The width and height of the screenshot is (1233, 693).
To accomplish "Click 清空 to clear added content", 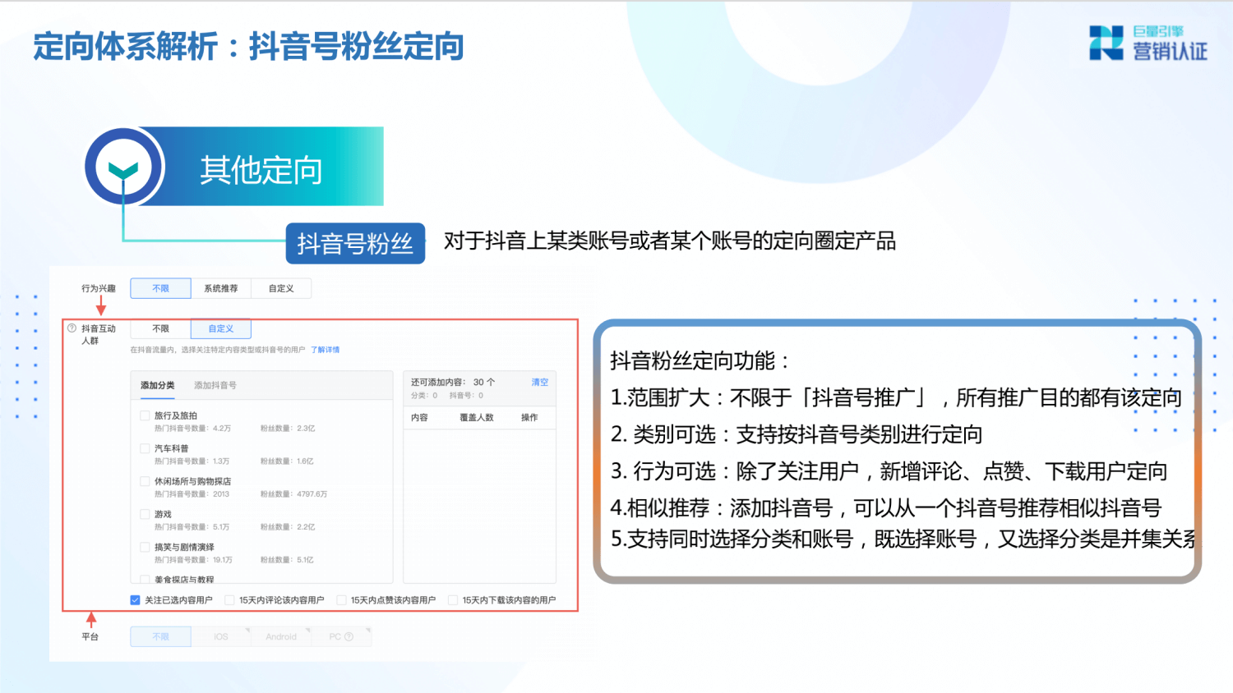I will pyautogui.click(x=539, y=382).
